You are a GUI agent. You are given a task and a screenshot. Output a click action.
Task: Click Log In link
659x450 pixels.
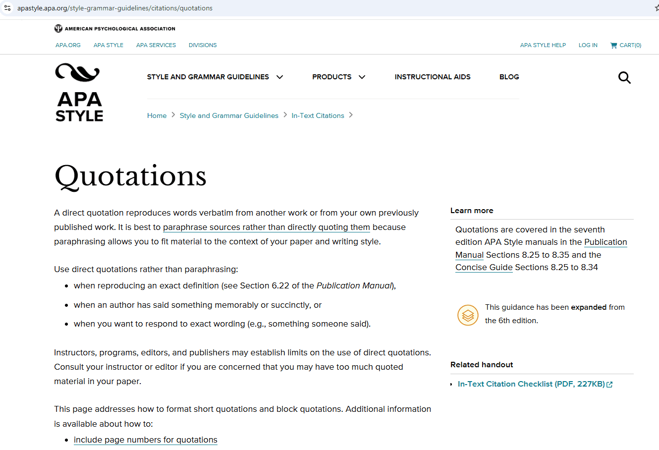coord(588,45)
